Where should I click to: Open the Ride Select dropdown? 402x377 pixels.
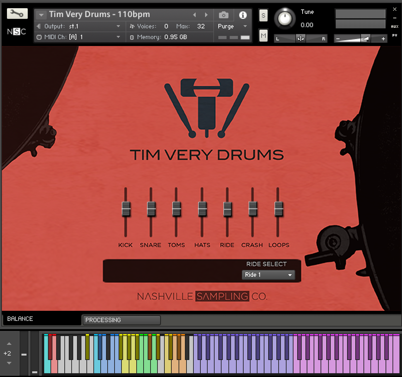pyautogui.click(x=268, y=275)
